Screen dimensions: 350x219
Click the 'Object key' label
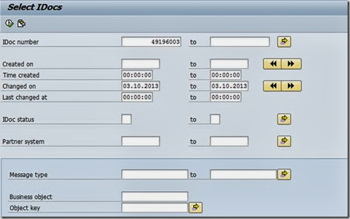(24, 208)
